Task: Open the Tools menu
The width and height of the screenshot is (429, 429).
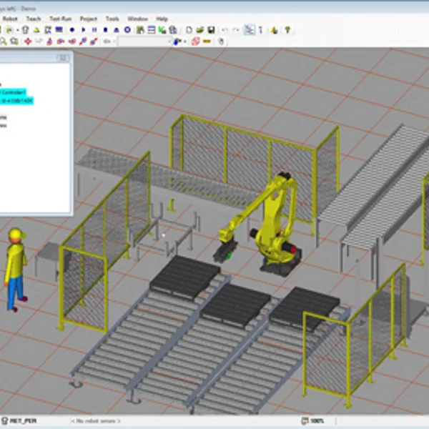Action: point(112,19)
